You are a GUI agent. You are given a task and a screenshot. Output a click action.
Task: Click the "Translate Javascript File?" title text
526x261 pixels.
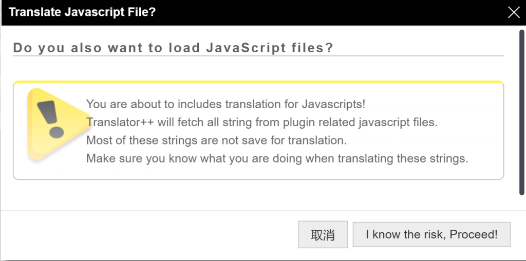point(82,12)
